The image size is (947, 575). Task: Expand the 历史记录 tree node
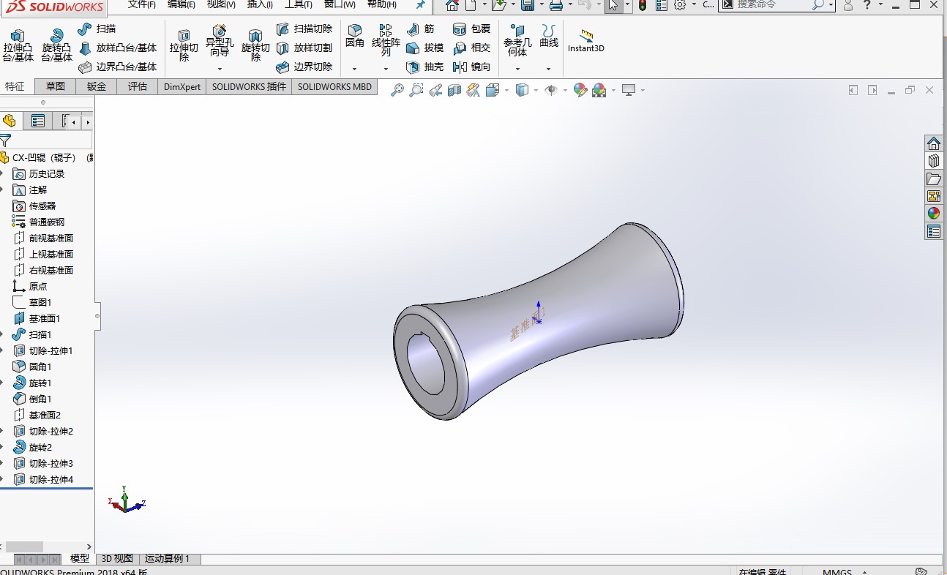tap(2, 173)
